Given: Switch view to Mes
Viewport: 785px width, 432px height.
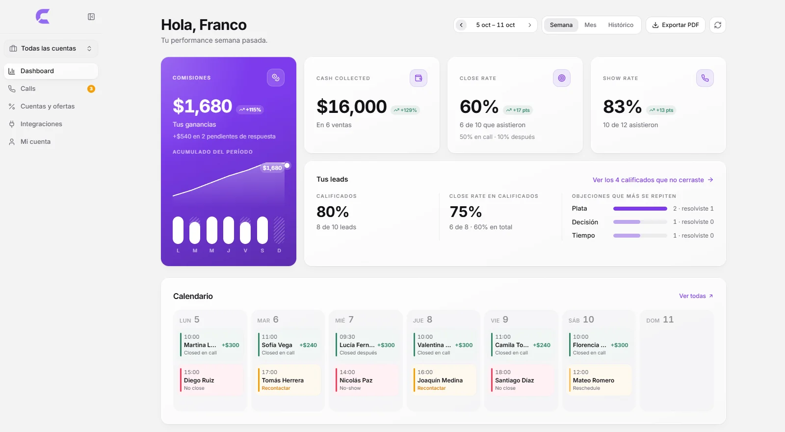Looking at the screenshot, I should [x=590, y=25].
